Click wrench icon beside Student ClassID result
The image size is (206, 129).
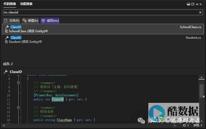pos(7,37)
